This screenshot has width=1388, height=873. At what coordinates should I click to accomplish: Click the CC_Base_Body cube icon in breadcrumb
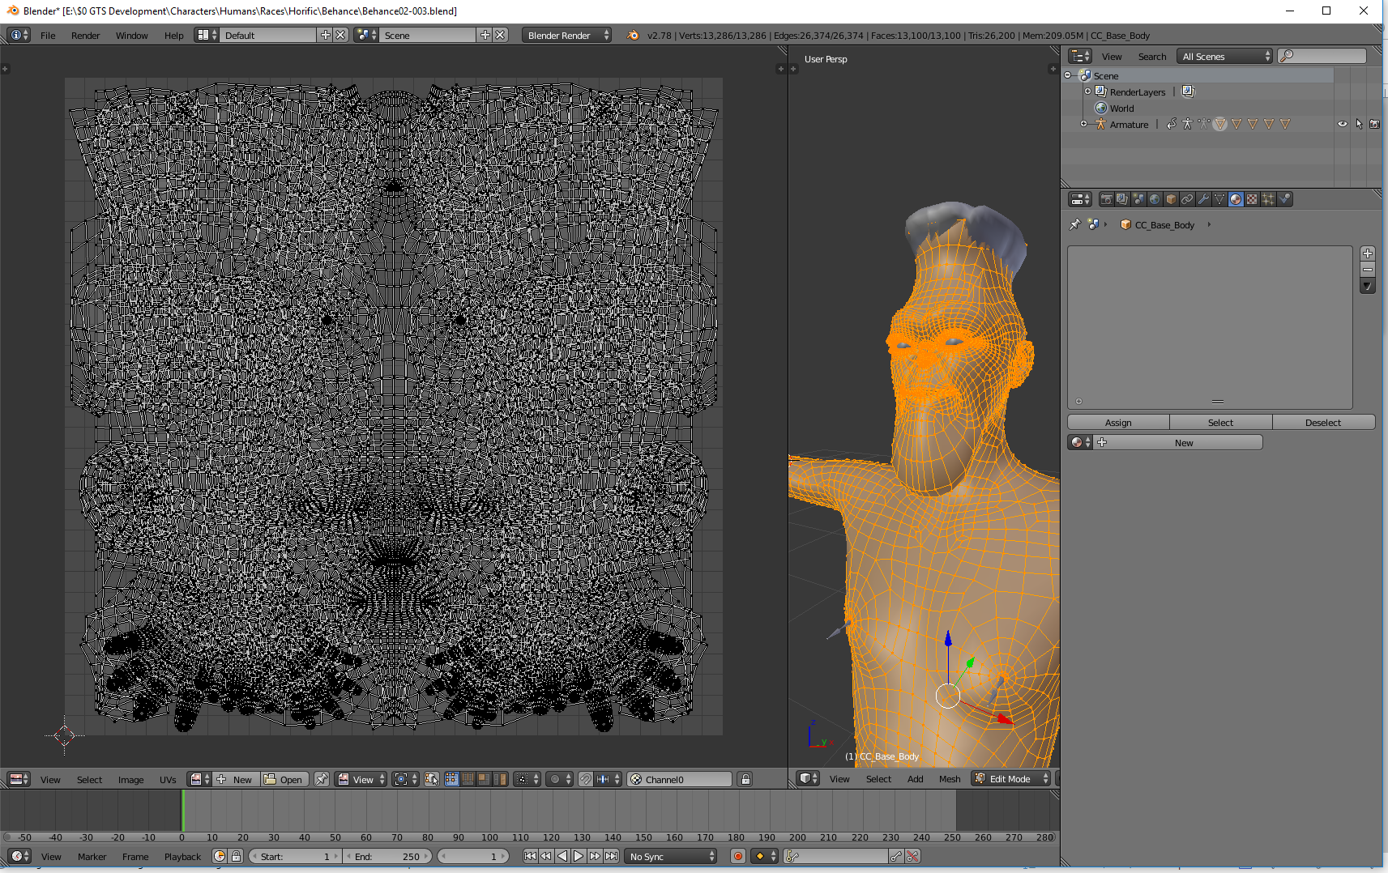[1125, 224]
